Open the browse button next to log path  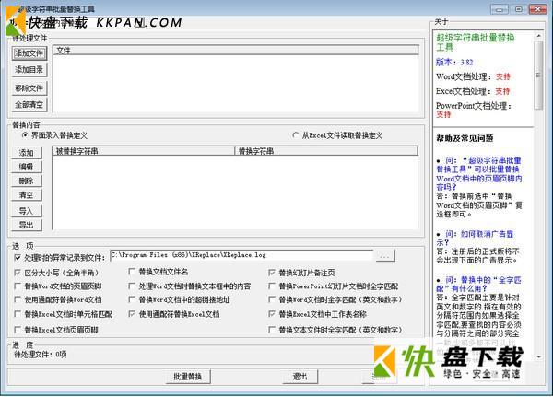pos(385,256)
